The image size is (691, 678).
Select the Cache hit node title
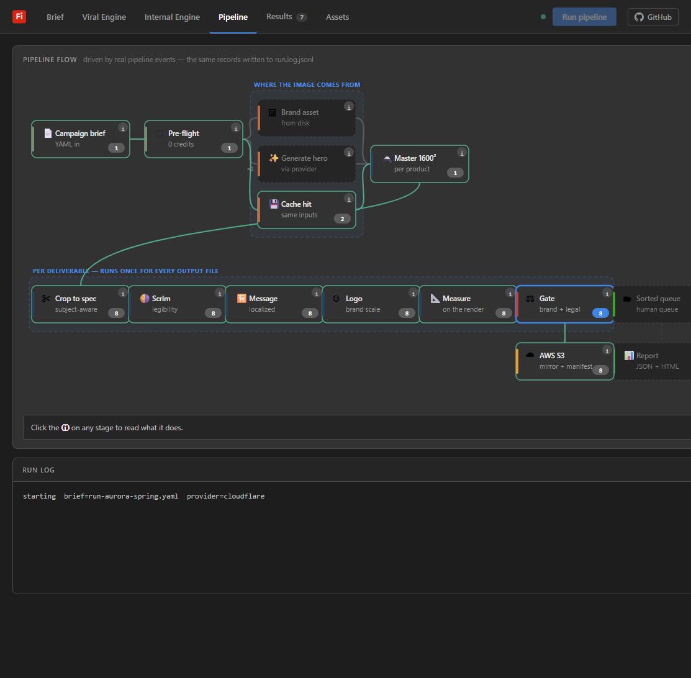(296, 204)
